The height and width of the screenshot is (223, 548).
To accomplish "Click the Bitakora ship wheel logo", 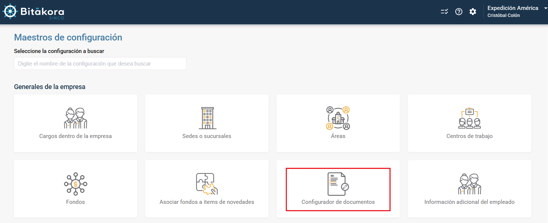I will tap(10, 11).
